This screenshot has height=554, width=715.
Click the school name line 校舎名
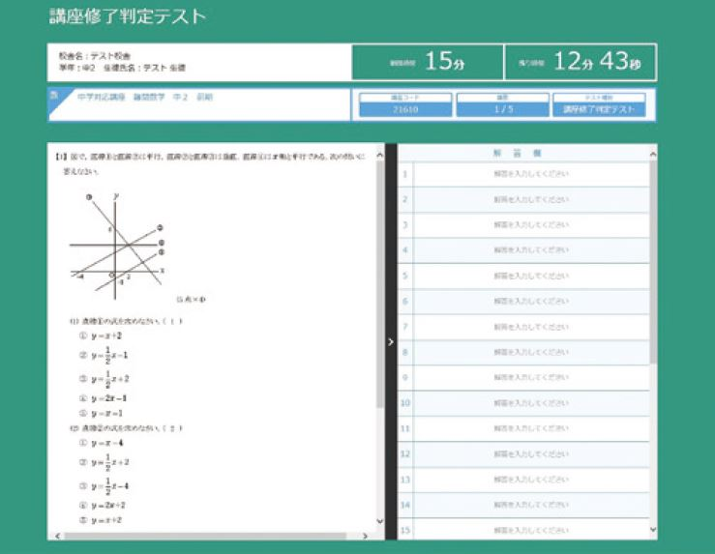pyautogui.click(x=95, y=56)
